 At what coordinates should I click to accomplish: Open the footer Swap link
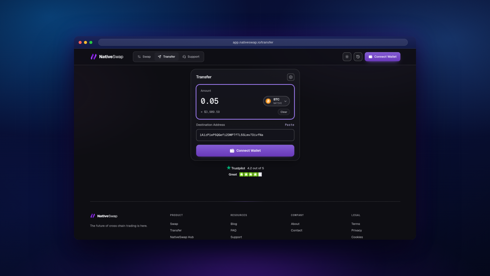pos(174,224)
